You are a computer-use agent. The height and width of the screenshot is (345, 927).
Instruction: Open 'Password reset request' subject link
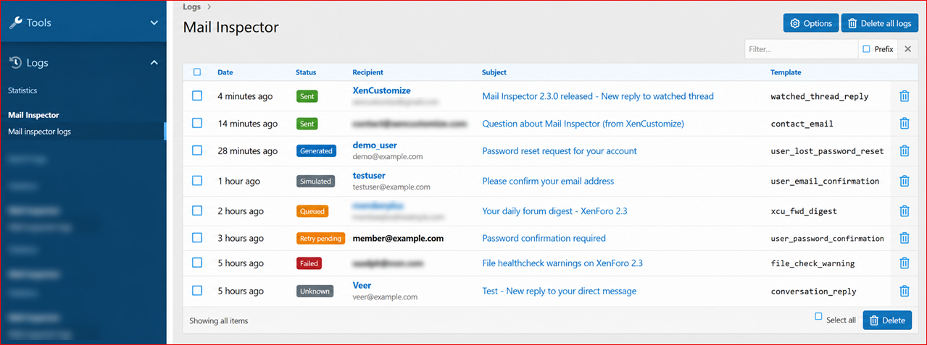[560, 151]
